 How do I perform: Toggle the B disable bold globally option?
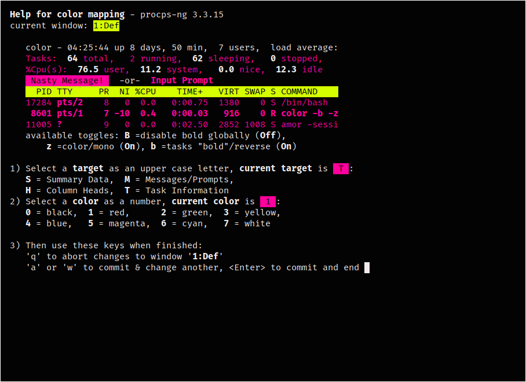[127, 135]
